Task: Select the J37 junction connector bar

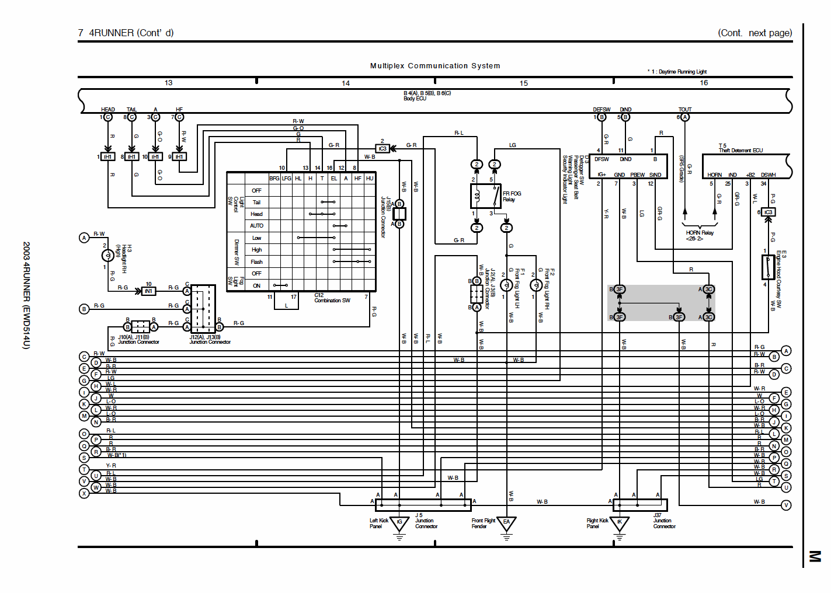Action: coord(640,505)
